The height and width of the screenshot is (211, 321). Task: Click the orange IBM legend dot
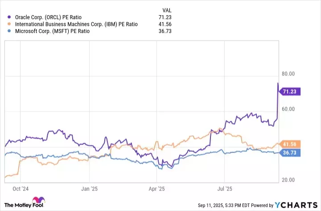coord(10,24)
